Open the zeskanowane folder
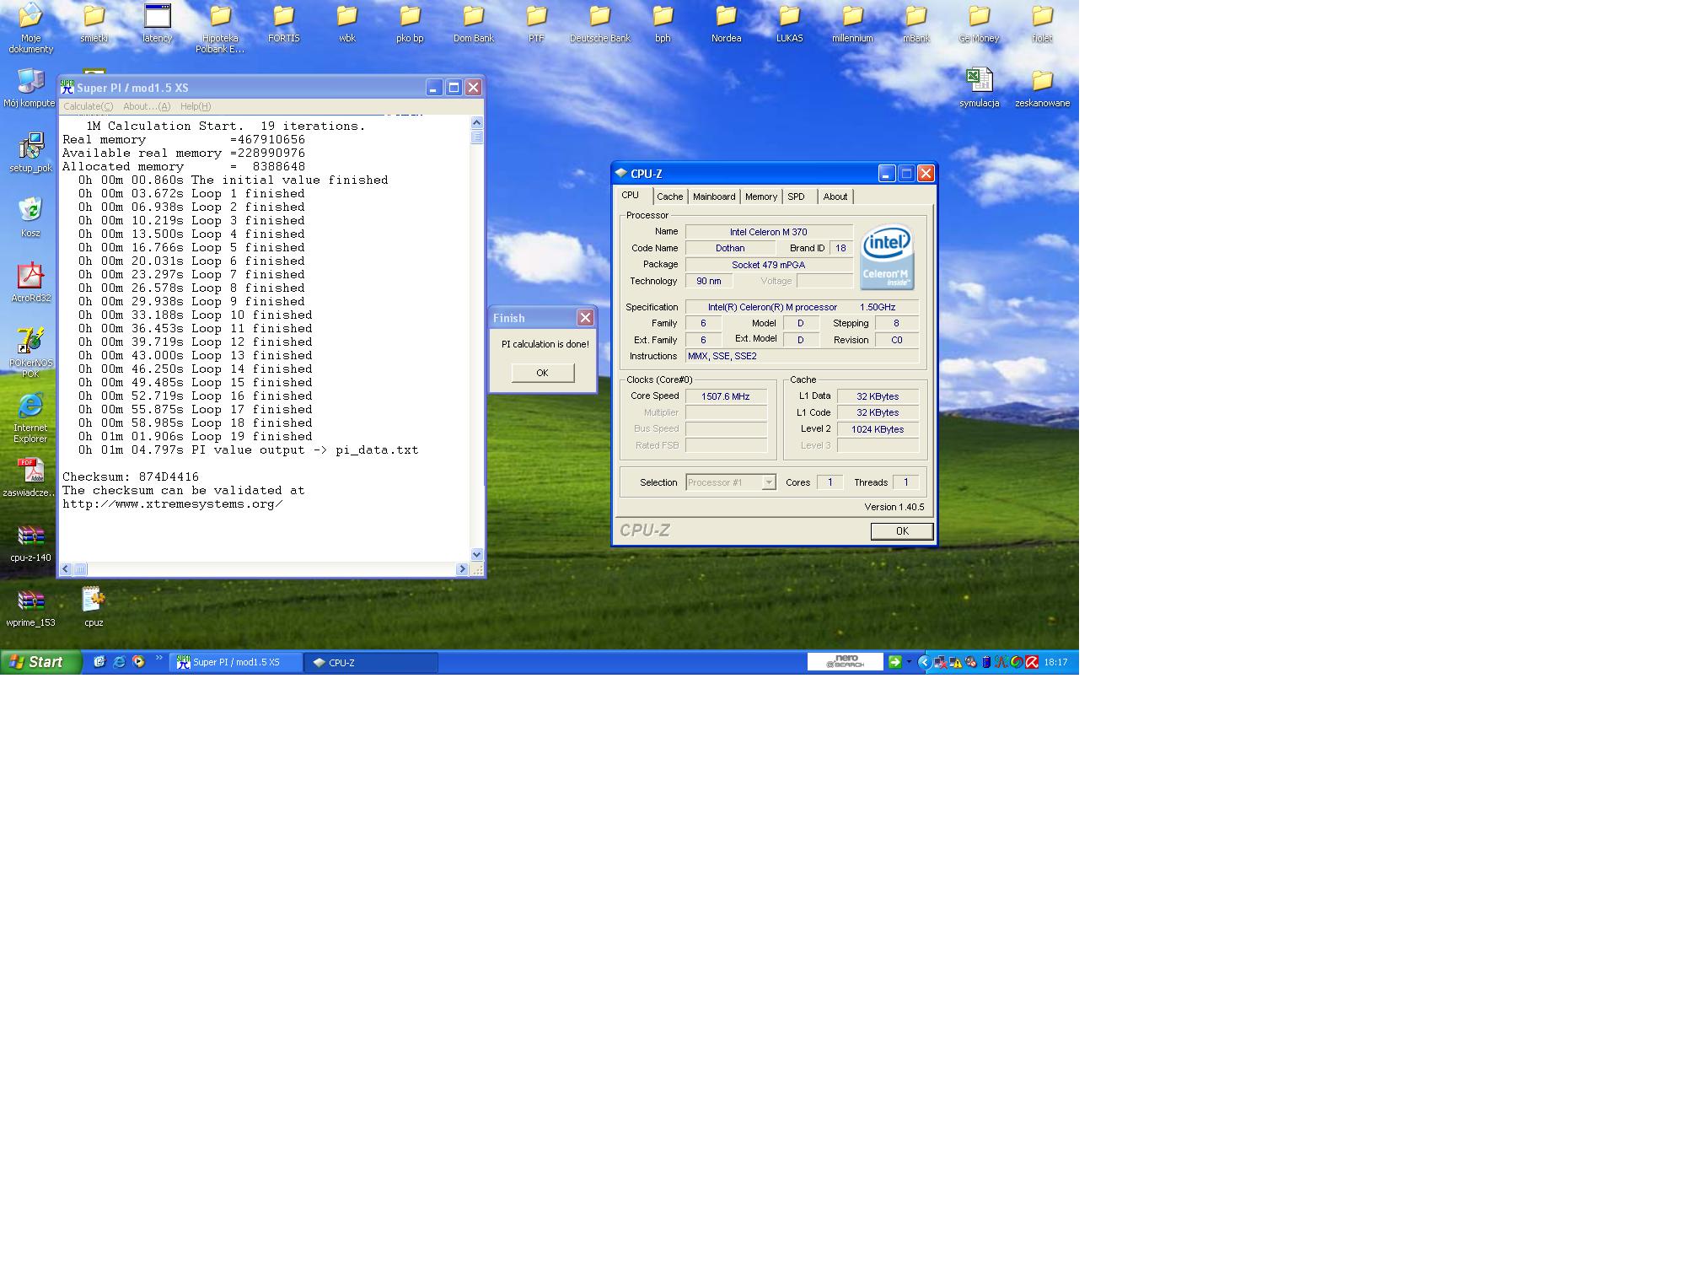The height and width of the screenshot is (1265, 1686). point(1043,88)
